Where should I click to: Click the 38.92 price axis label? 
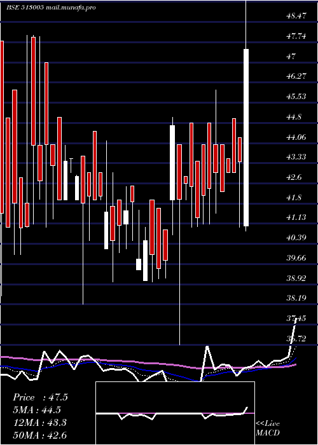pos(296,278)
